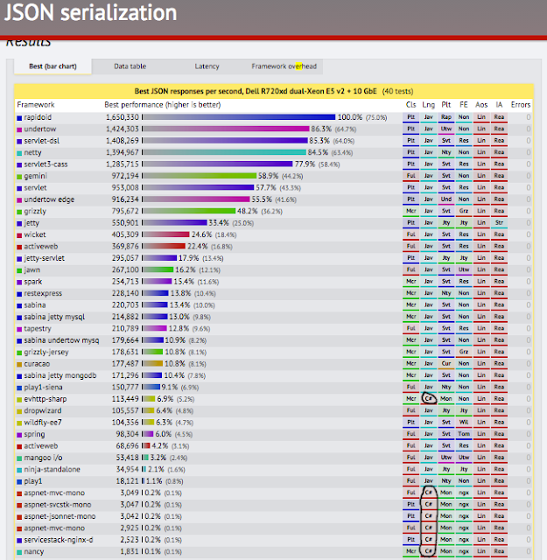Click the netty performance bar
The height and width of the screenshot is (560, 547).
pyautogui.click(x=224, y=152)
